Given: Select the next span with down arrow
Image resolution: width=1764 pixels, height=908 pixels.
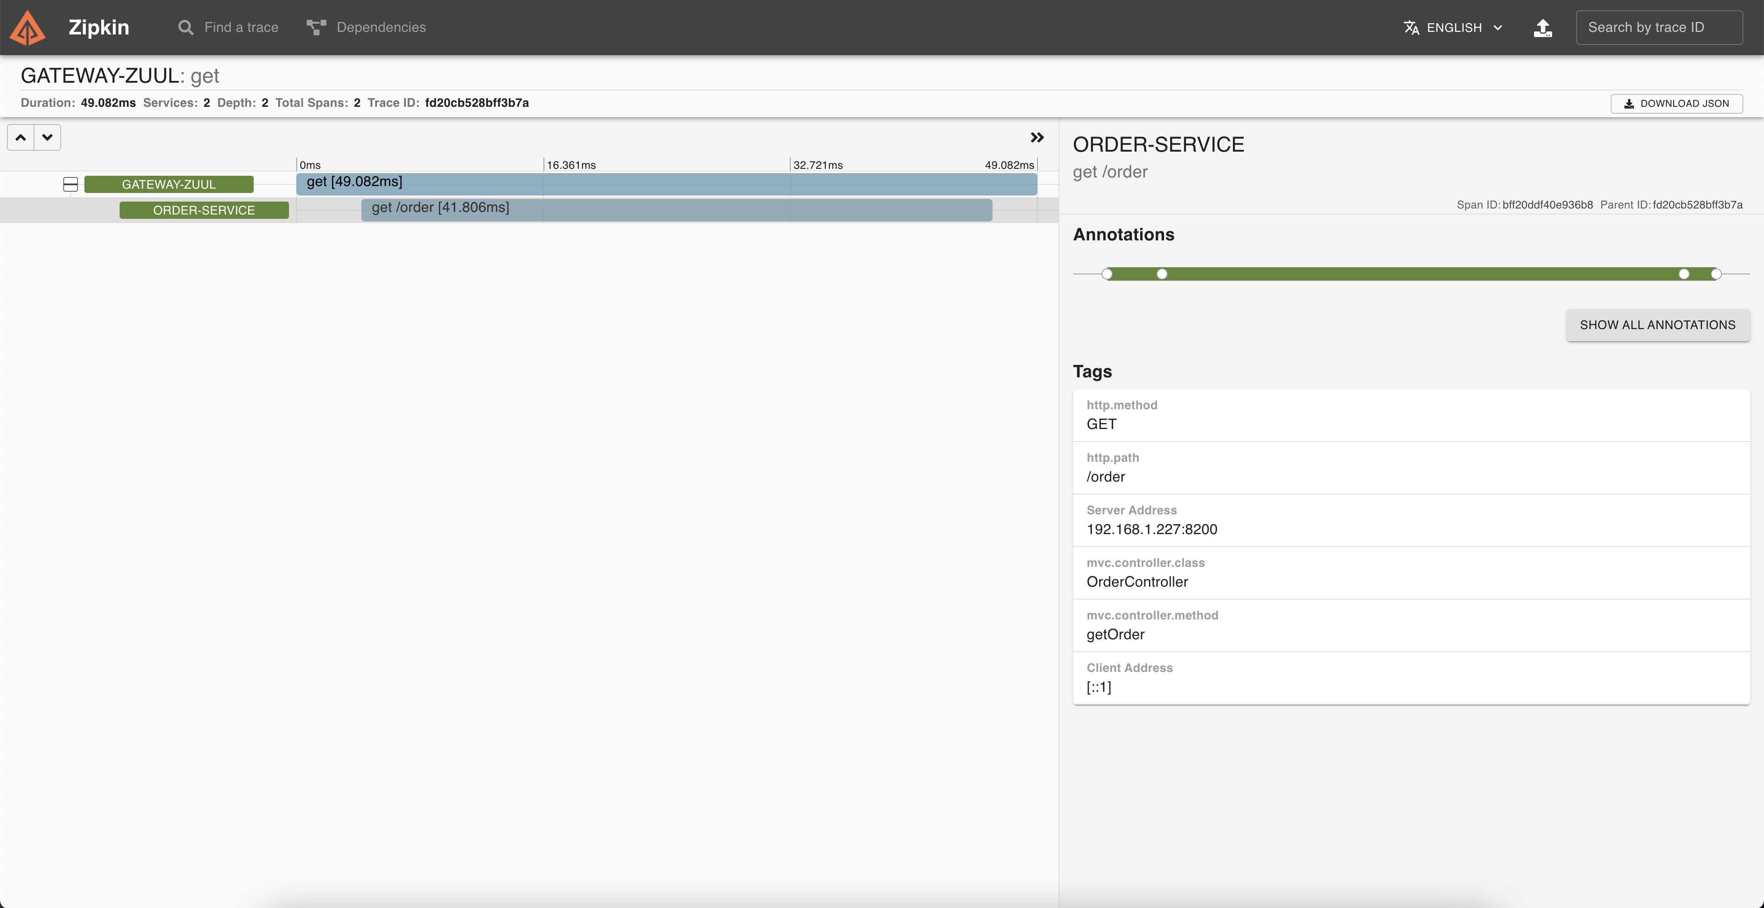Looking at the screenshot, I should (47, 138).
